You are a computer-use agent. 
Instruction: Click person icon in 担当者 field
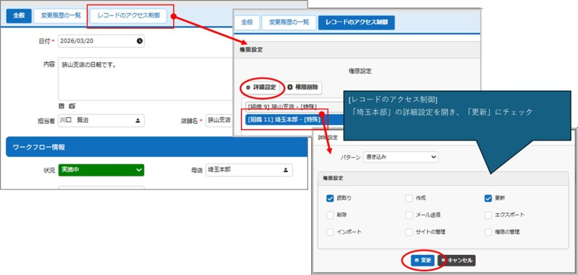[137, 121]
